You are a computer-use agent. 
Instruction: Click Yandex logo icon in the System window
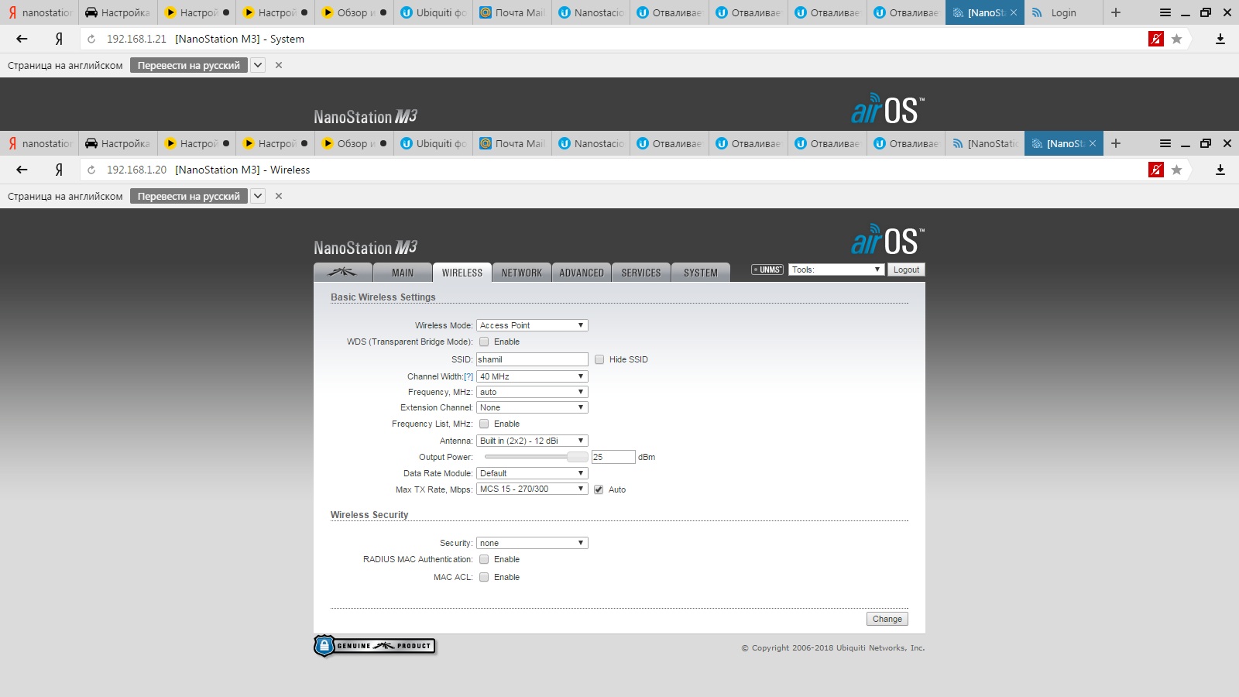[59, 39]
